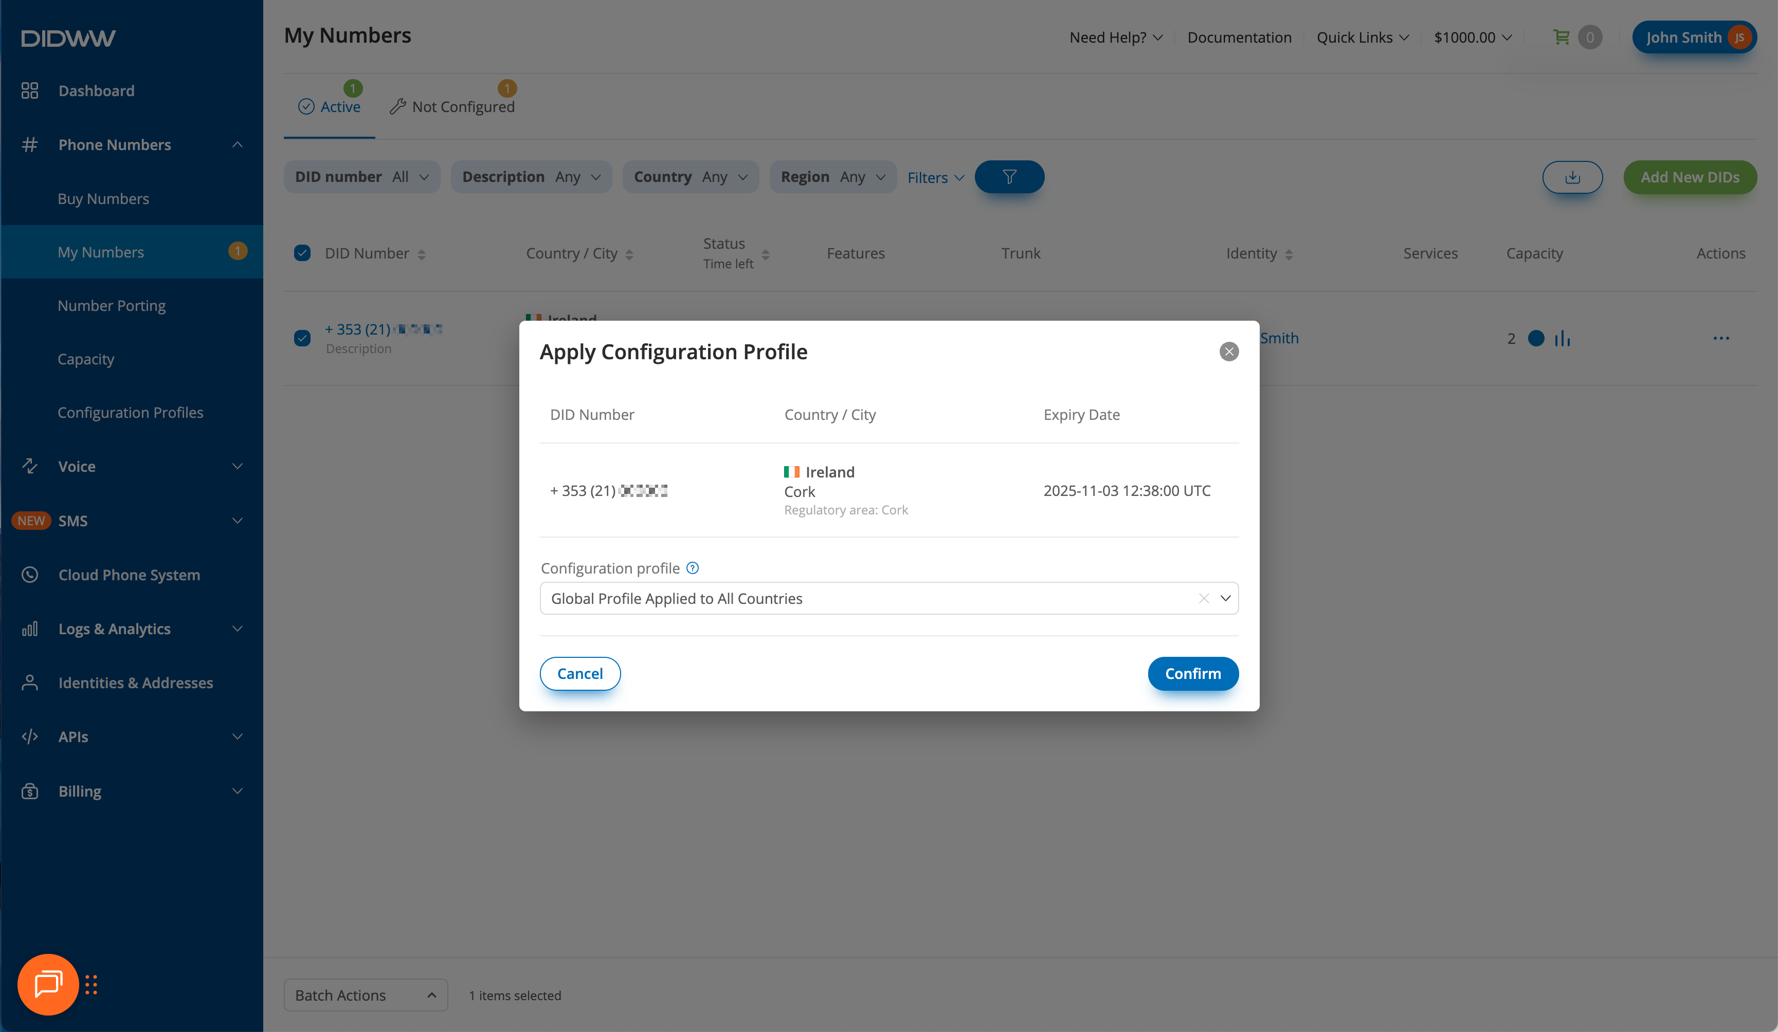Viewport: 1778px width, 1032px height.
Task: Open Configuration Profiles in sidebar
Action: tap(130, 413)
